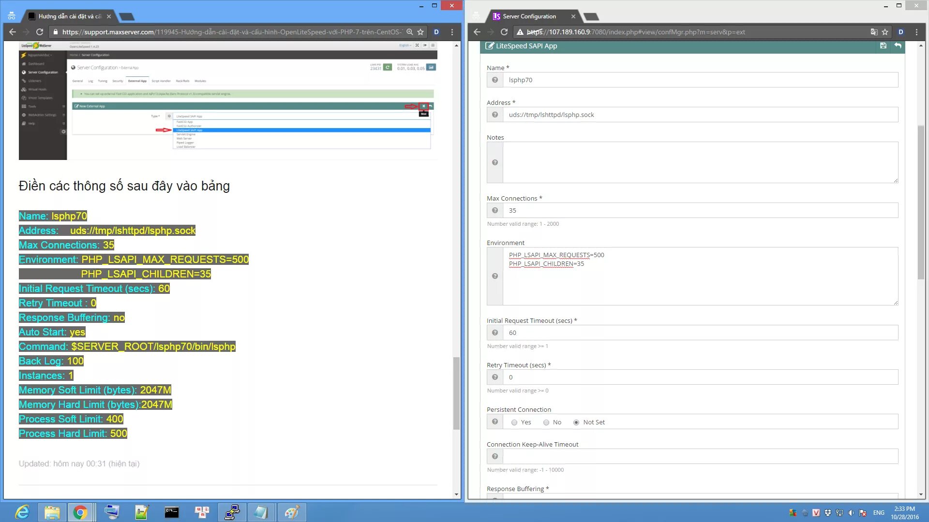The width and height of the screenshot is (929, 522).
Task: Click the translate page icon in right address bar
Action: (x=874, y=32)
